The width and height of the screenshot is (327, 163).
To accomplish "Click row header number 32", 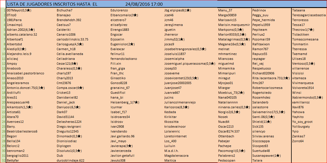I will tap(3, 160).
